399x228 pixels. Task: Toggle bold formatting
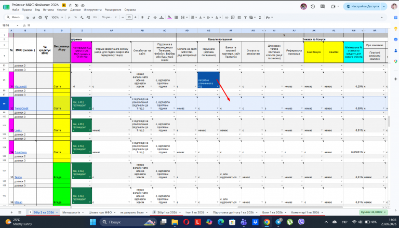[142, 17]
